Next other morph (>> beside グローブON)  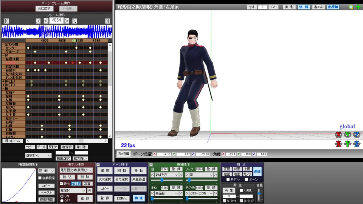click(216, 193)
